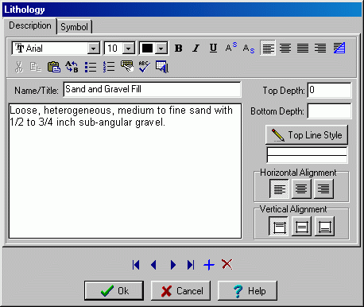This screenshot has width=364, height=307.
Task: Open the font name dropdown
Action: [94, 49]
